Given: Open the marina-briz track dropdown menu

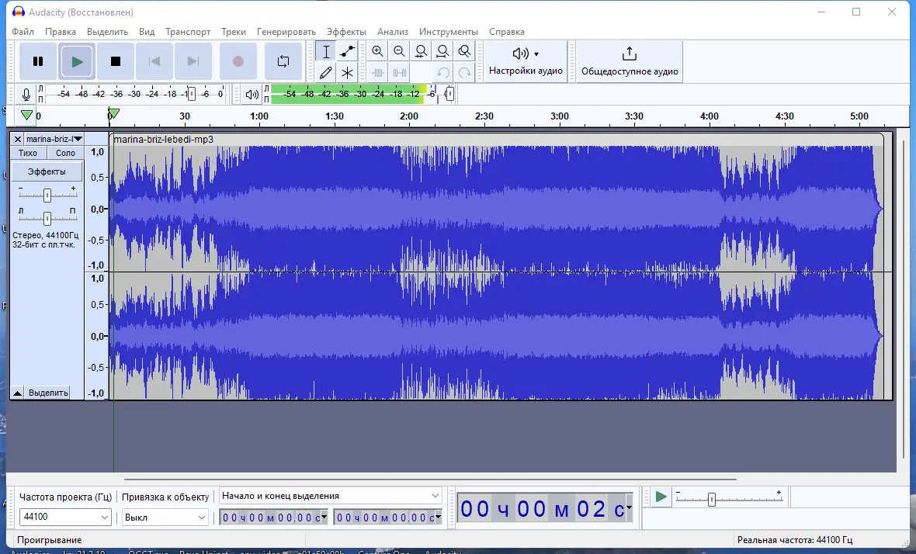Looking at the screenshot, I should 54,139.
